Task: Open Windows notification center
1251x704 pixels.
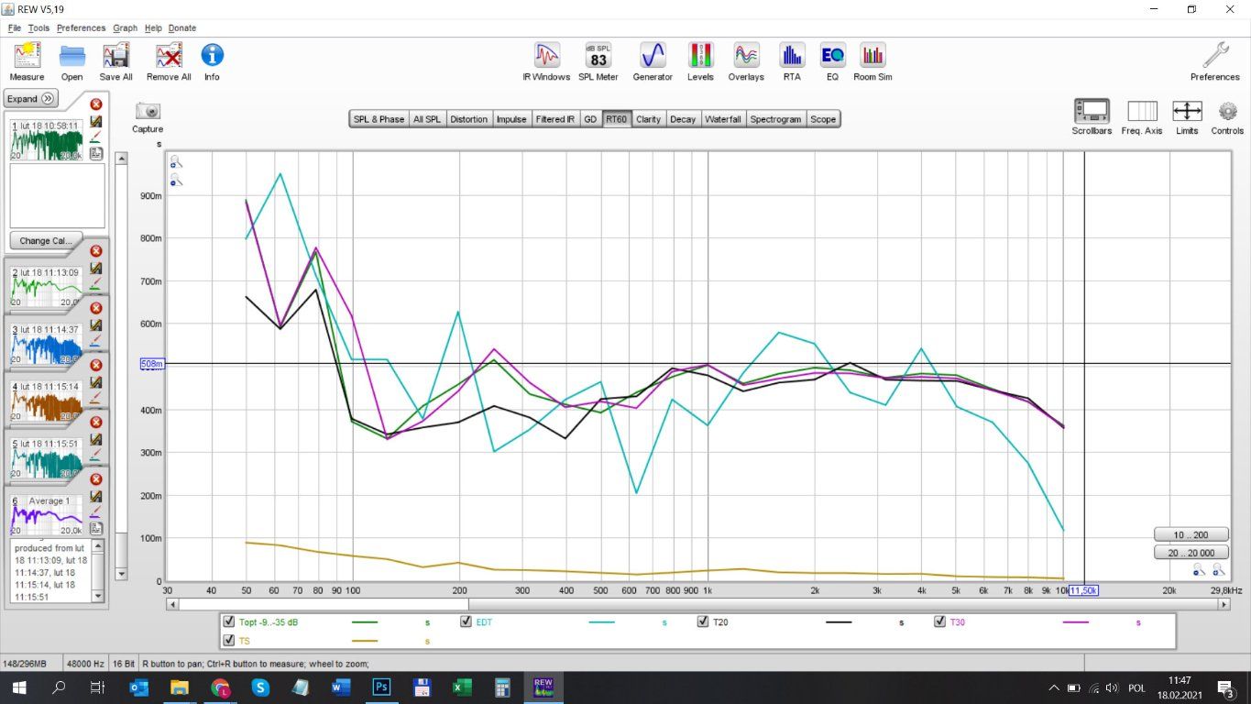Action: click(1225, 687)
